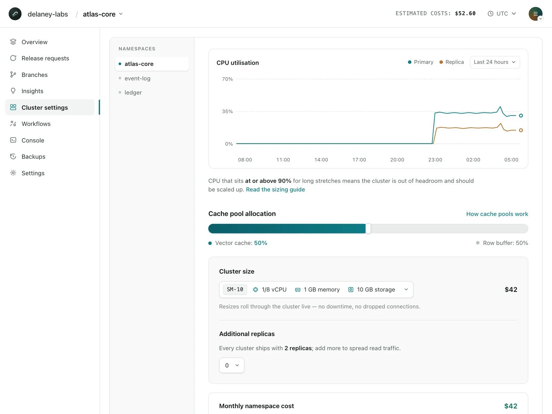Viewport: 552px width, 414px height.
Task: Click the Insights lightbulb icon
Action: click(x=13, y=91)
